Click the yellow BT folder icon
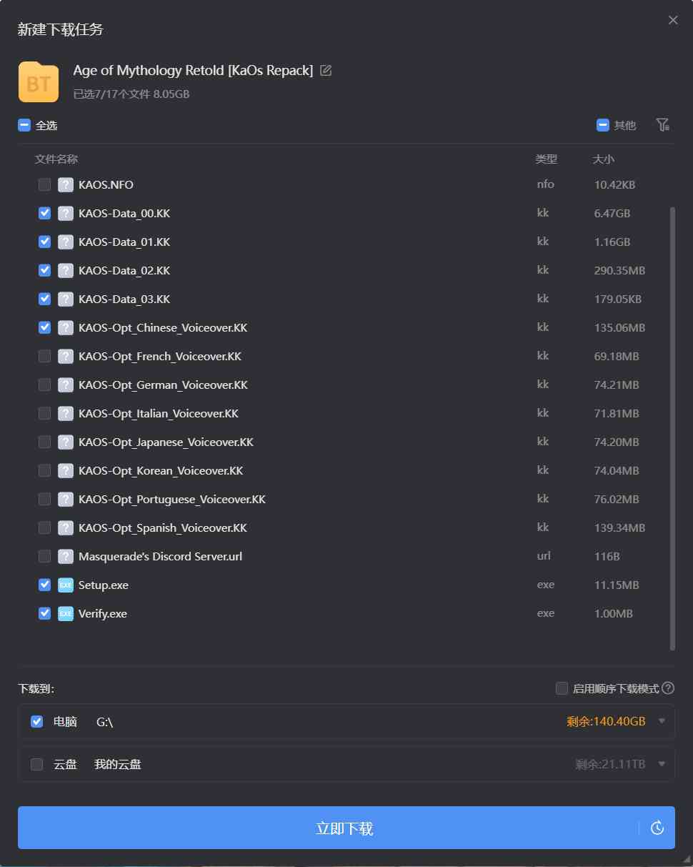693x867 pixels. tap(38, 82)
